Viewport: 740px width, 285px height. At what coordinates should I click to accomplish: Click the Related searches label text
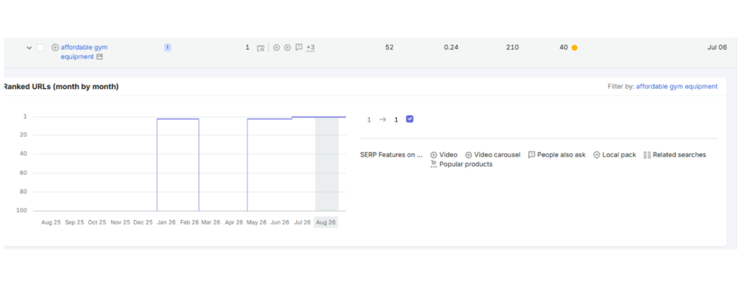pyautogui.click(x=679, y=155)
